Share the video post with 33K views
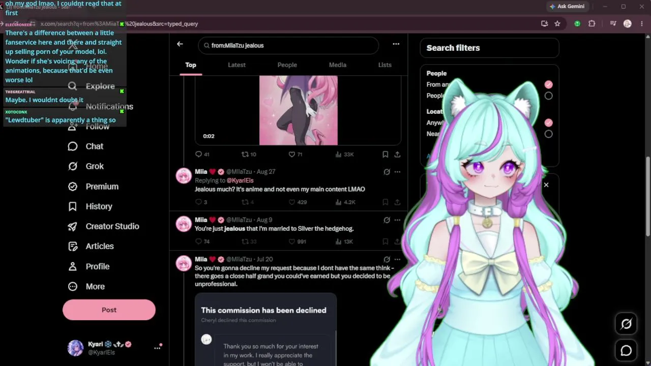 click(397, 155)
